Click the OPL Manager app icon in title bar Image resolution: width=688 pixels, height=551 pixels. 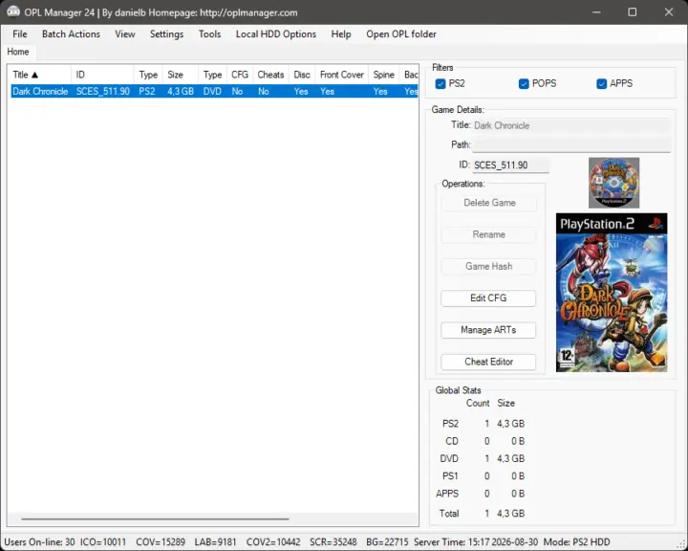click(x=13, y=11)
